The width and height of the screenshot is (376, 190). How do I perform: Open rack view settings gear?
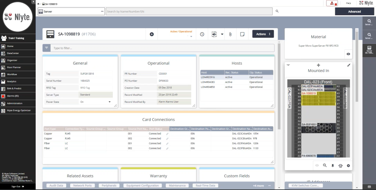tap(348, 166)
